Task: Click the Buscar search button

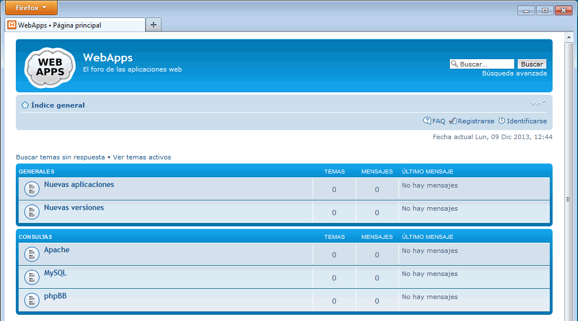Action: click(532, 64)
